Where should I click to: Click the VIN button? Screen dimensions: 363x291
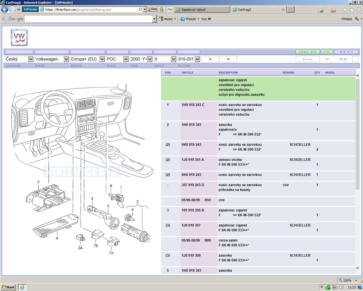coord(327,52)
